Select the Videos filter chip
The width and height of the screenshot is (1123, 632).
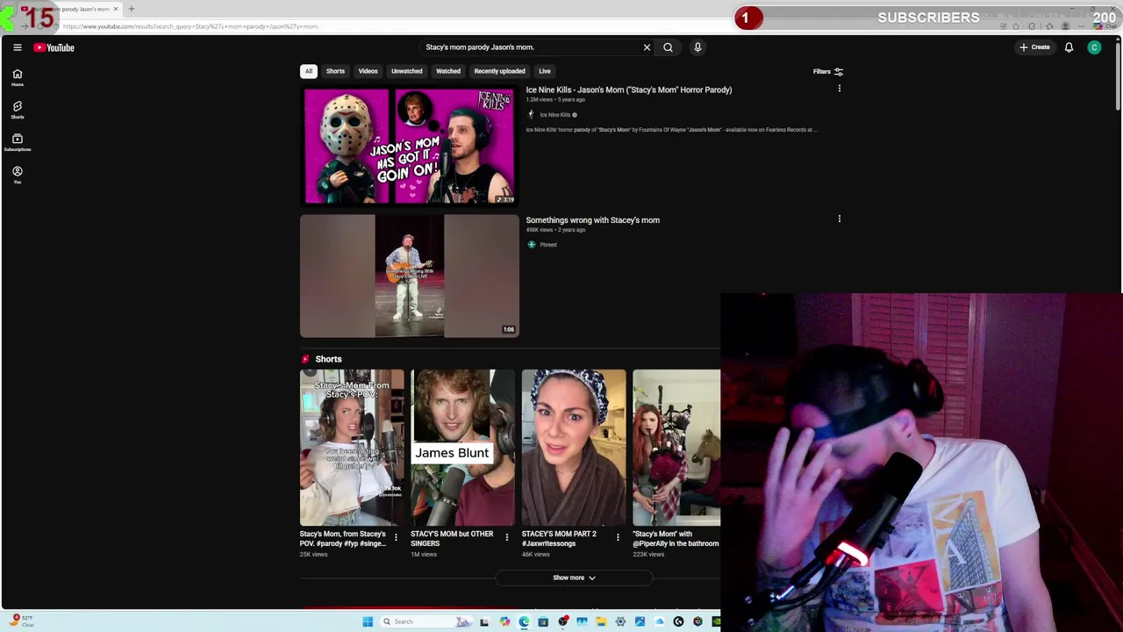[x=368, y=71]
